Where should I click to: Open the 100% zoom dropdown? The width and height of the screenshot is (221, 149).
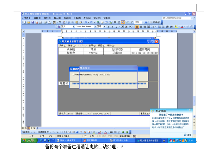(x=143, y=22)
